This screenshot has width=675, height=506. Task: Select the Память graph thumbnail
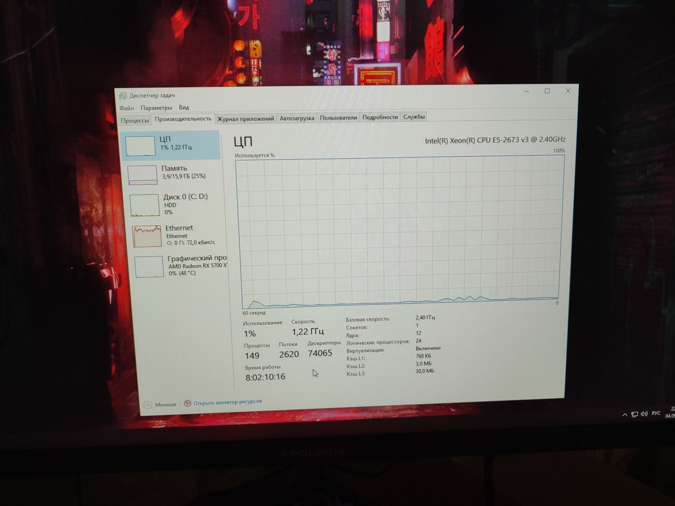(x=142, y=175)
